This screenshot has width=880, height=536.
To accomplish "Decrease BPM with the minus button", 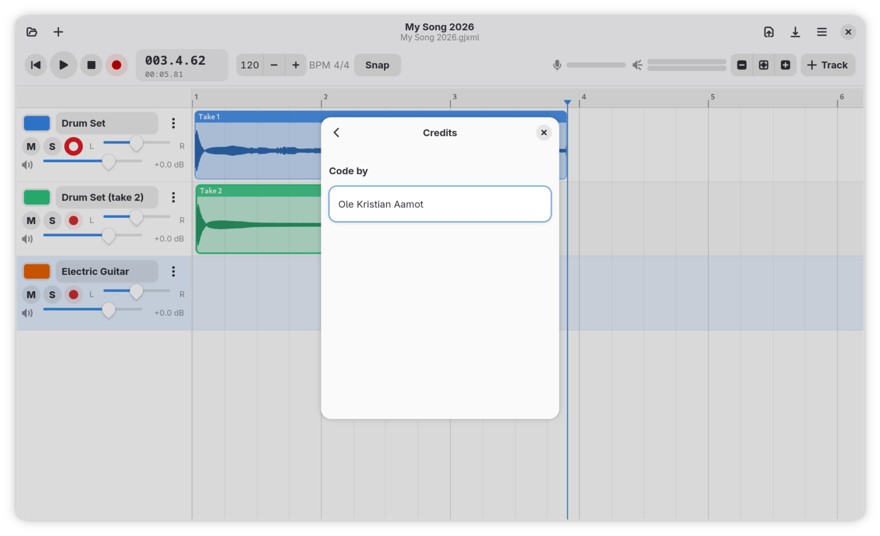I will click(x=274, y=65).
